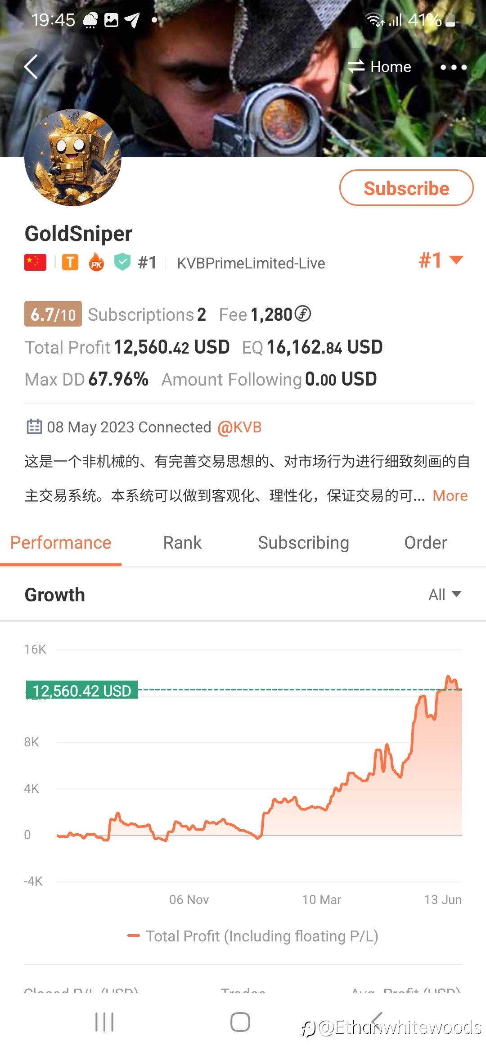This screenshot has width=486, height=1054.
Task: Tap the green verified shield badge
Action: [122, 262]
